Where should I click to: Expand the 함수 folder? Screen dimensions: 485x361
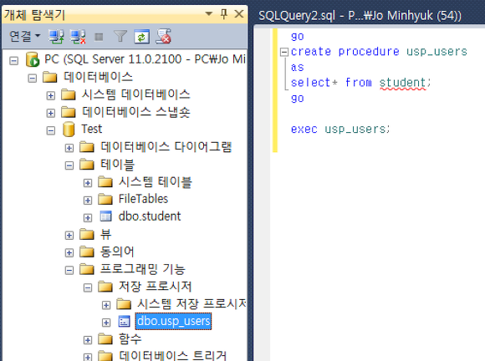pos(88,340)
